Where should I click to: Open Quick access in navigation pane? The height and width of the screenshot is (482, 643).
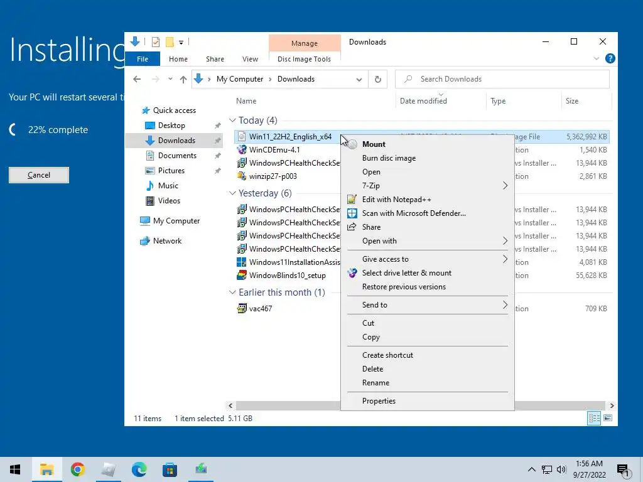pyautogui.click(x=175, y=110)
